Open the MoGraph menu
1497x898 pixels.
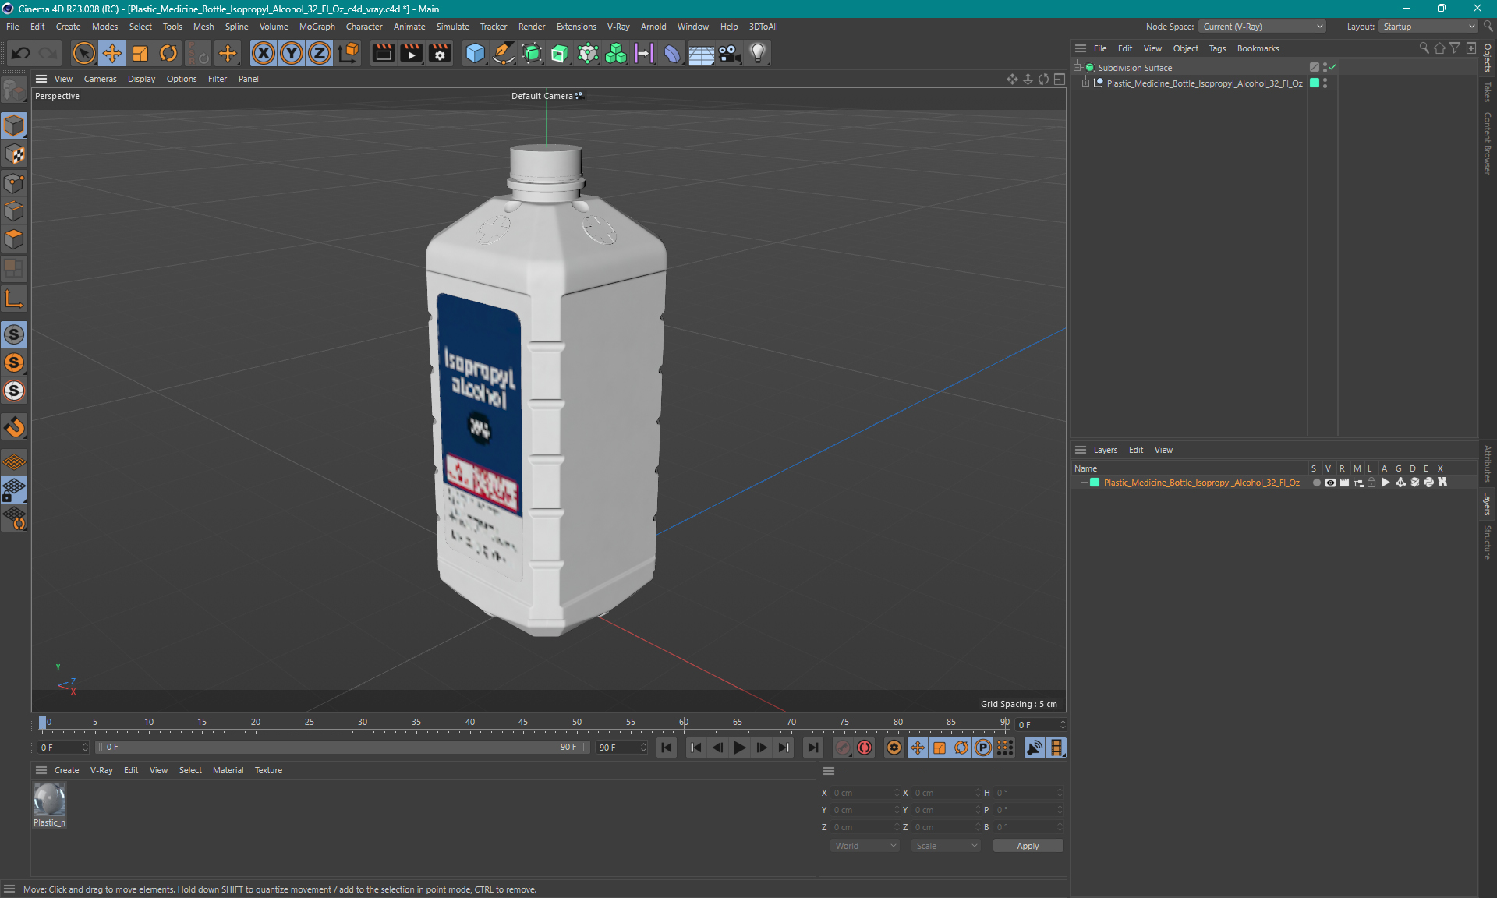pyautogui.click(x=317, y=27)
